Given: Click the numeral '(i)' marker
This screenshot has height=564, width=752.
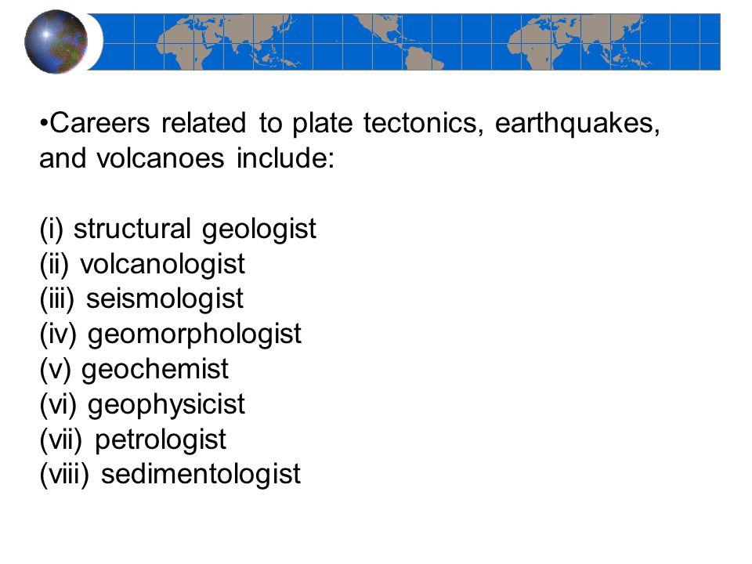Looking at the screenshot, I should coord(52,230).
